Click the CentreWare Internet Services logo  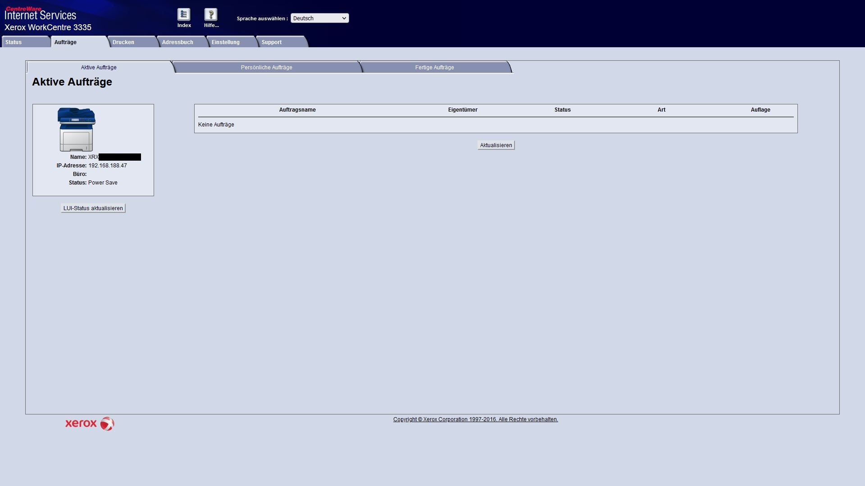41,14
